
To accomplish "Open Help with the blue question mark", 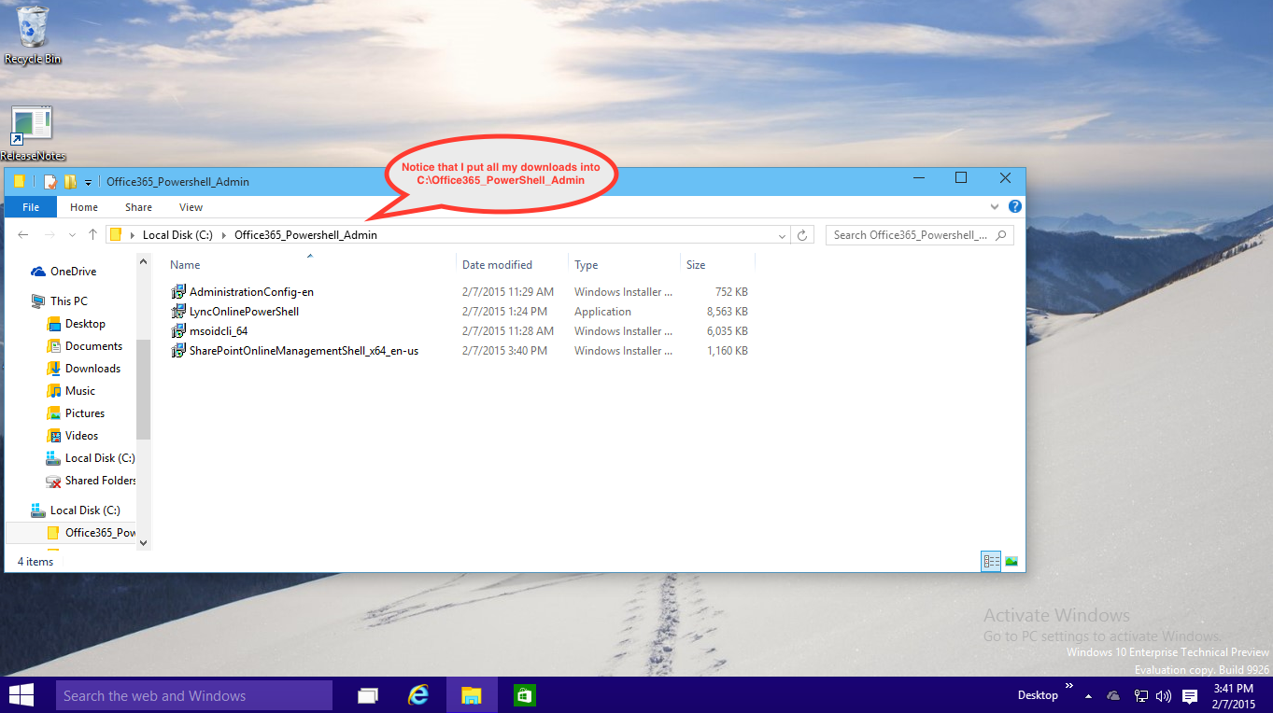I will pyautogui.click(x=1014, y=206).
